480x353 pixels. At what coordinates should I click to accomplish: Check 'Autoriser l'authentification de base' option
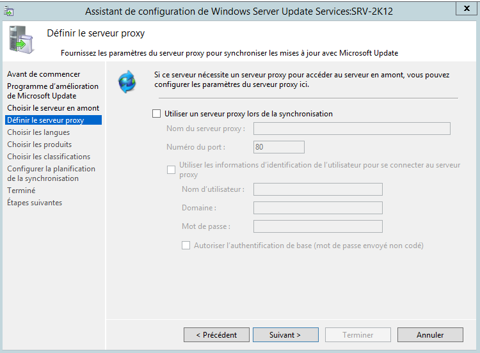(x=186, y=246)
